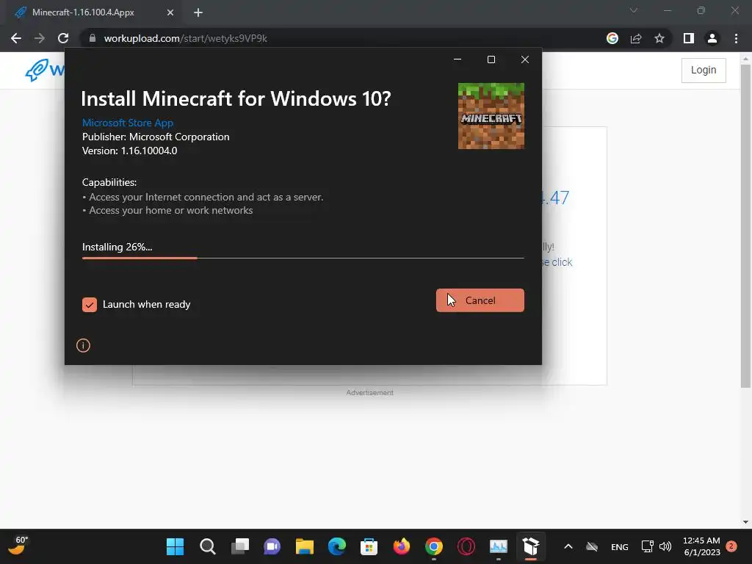The width and height of the screenshot is (752, 564).
Task: Open notifications badge showing 2
Action: [731, 546]
